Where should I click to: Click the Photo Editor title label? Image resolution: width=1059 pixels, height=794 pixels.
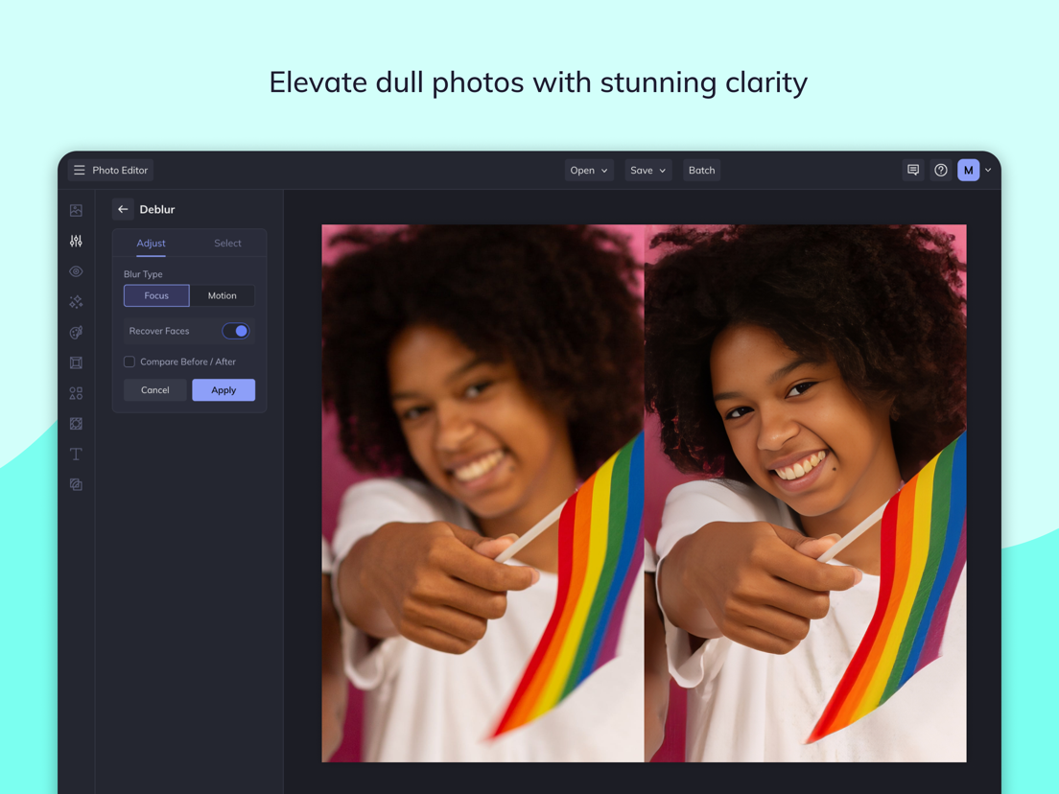tap(120, 170)
